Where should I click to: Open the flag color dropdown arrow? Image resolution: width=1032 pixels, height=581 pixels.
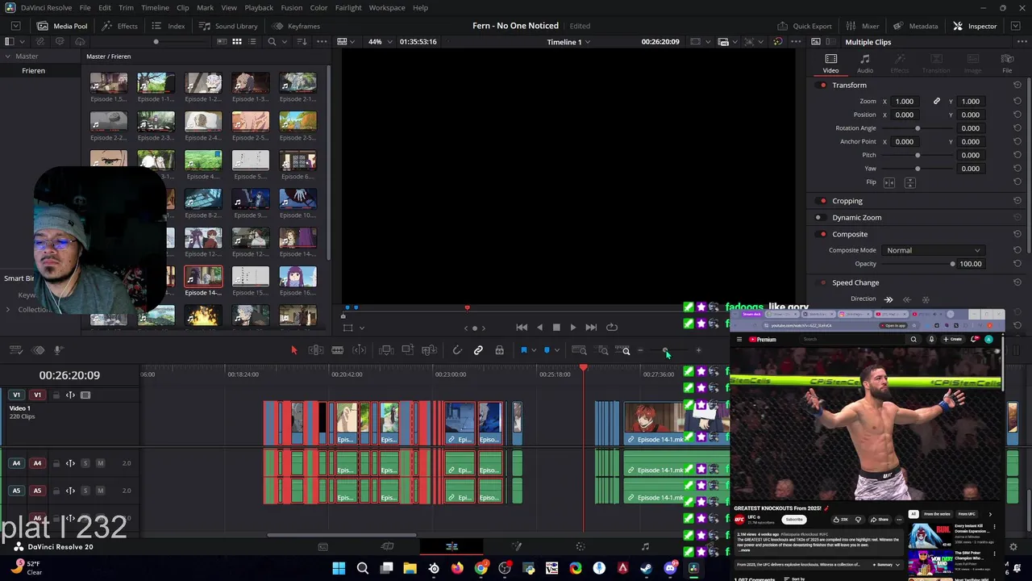(x=533, y=350)
